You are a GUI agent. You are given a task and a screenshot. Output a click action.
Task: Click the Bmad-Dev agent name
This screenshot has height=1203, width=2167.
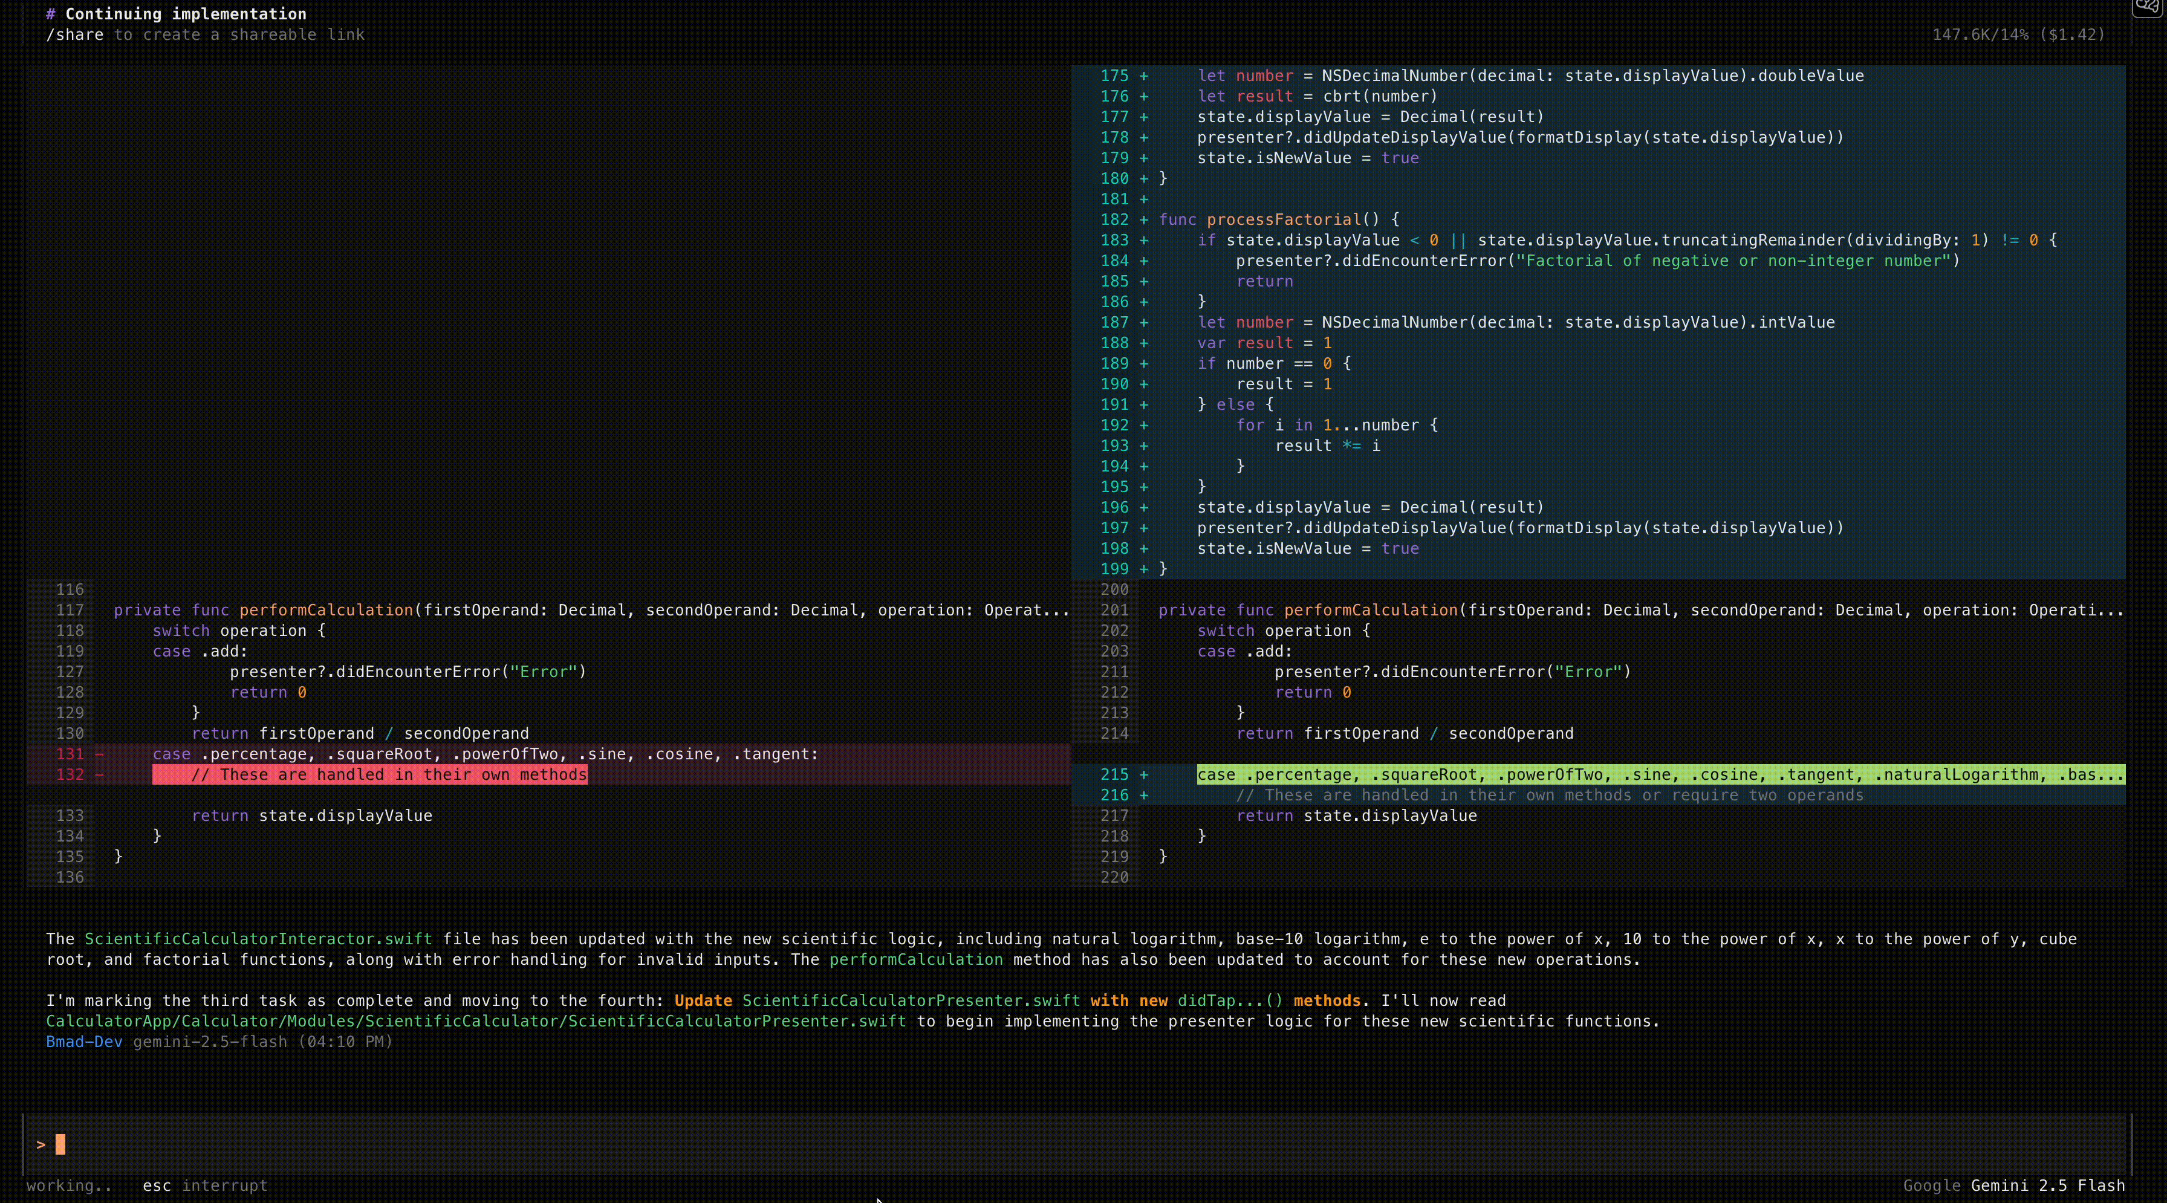point(83,1042)
